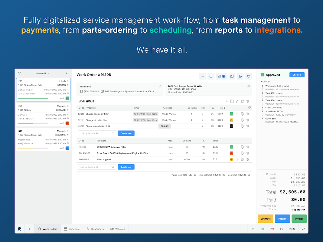The image size is (323, 242).
Task: Click the yellow Estimate button
Action: 266,219
